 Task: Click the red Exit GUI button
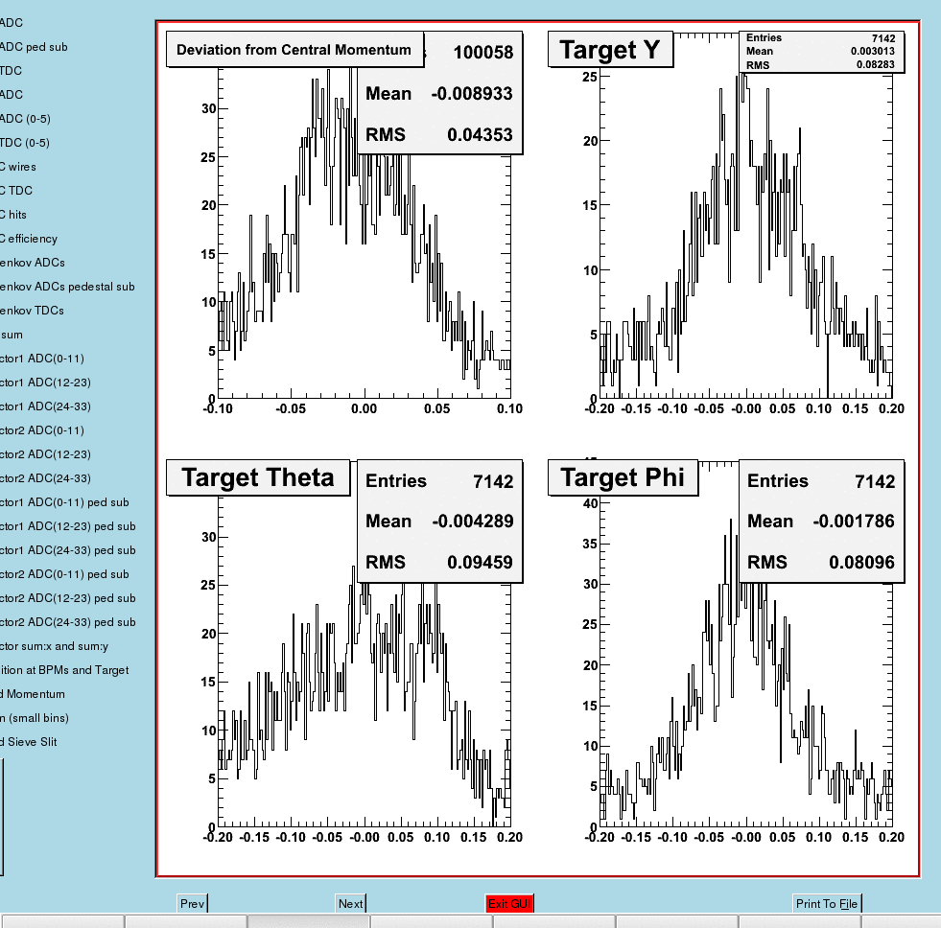click(509, 903)
